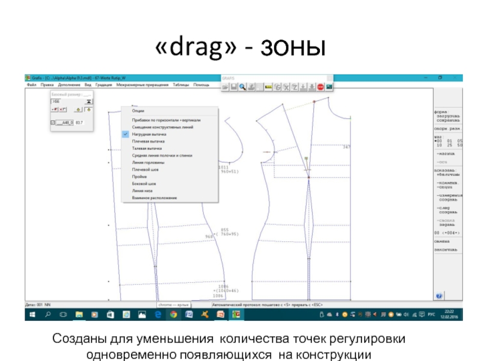The width and height of the screenshot is (481, 361).
Task: Tick the checkbox beside A48_0 size
Action: point(54,123)
